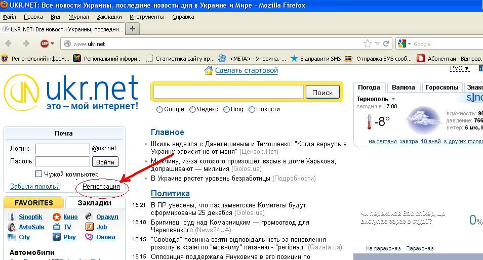This screenshot has width=483, height=260.
Task: Select the Bing search radio button
Action: pyautogui.click(x=226, y=110)
